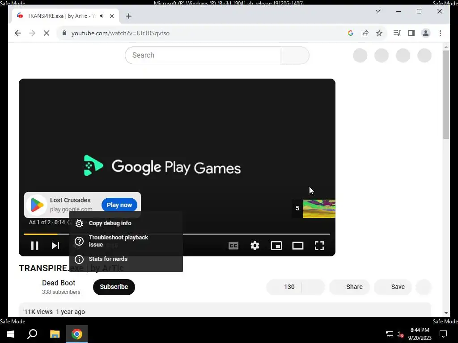Viewport: 458px width, 343px height.
Task: Open a new tab with plus
Action: pyautogui.click(x=129, y=16)
